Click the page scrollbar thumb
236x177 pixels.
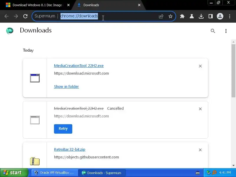pyautogui.click(x=233, y=71)
